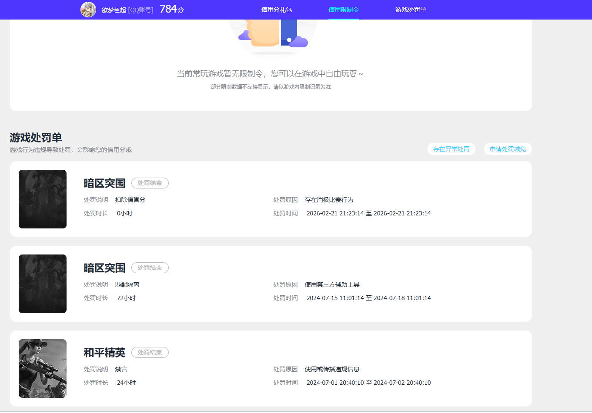Click the 处罚结束 badge beside 和平精英
This screenshot has width=592, height=413.
150,353
